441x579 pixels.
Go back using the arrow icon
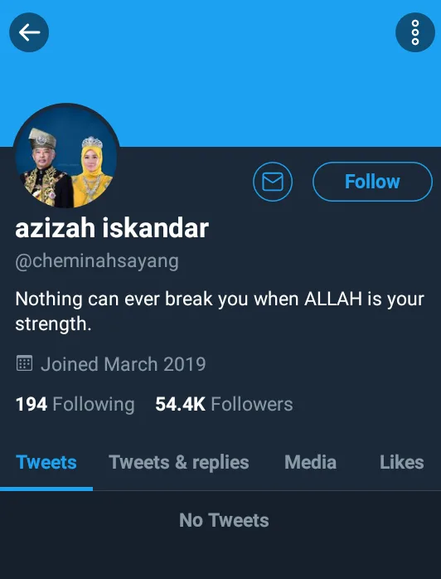pos(29,32)
